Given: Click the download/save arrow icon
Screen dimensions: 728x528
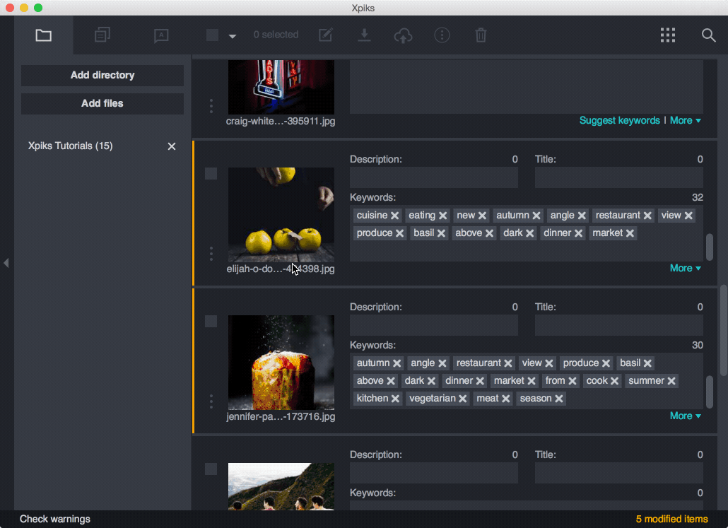Looking at the screenshot, I should [364, 35].
